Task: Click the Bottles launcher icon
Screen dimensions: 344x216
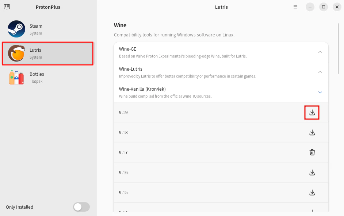Action: 16,77
